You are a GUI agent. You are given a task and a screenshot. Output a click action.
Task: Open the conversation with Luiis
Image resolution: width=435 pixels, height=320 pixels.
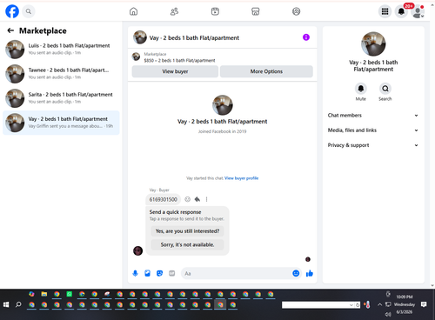pyautogui.click(x=61, y=50)
